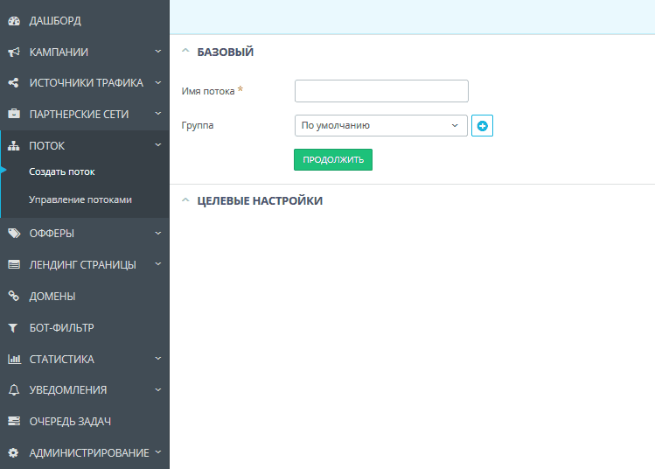Viewport: 655px width, 469px height.
Task: Open the Группа dropdown
Action: point(381,125)
